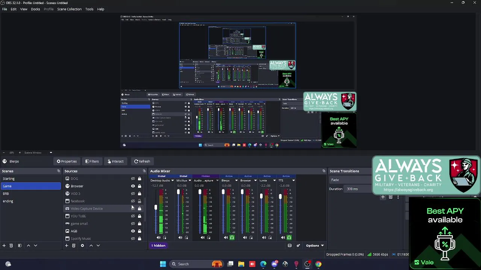The width and height of the screenshot is (481, 270).
Task: Open Audio capture channel dropdown arrow
Action: [x=217, y=181]
